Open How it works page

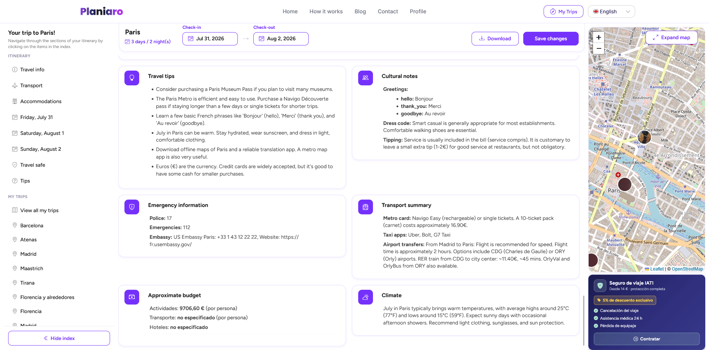coord(326,11)
